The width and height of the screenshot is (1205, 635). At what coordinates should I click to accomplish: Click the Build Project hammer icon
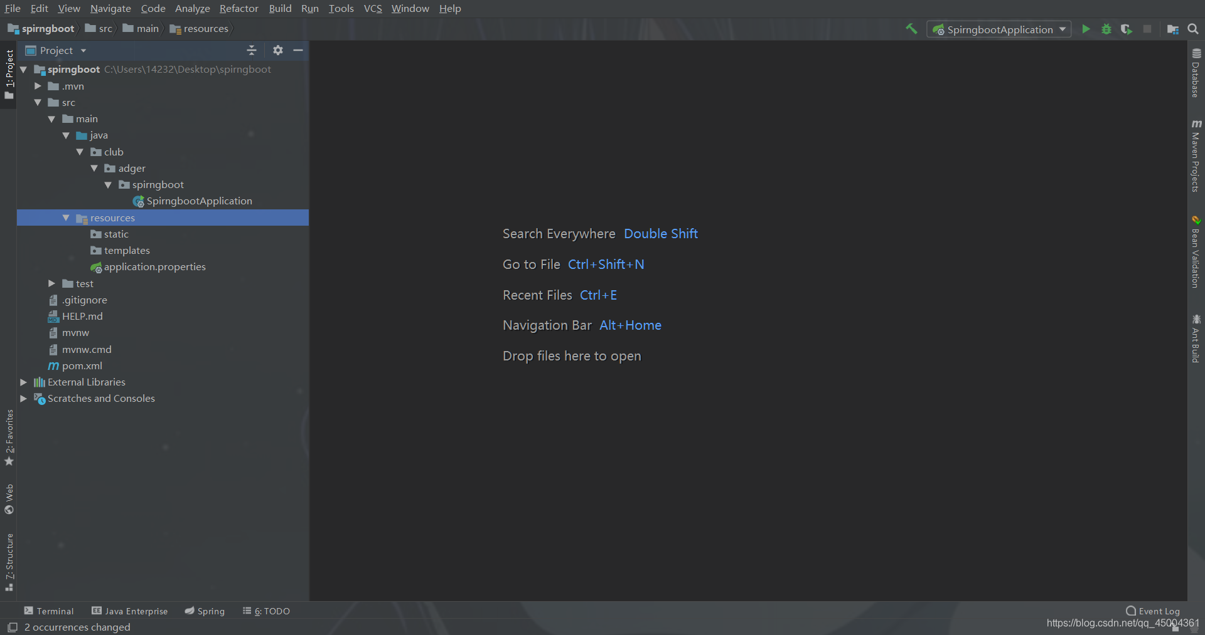point(911,29)
